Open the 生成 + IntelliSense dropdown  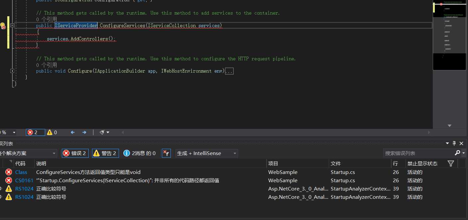pos(207,153)
